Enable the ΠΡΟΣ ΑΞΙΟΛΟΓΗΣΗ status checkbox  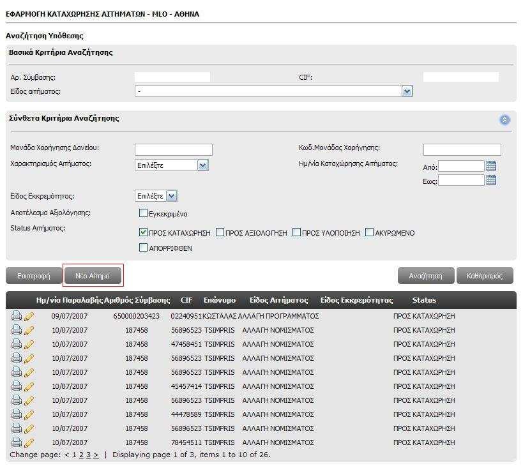220,232
